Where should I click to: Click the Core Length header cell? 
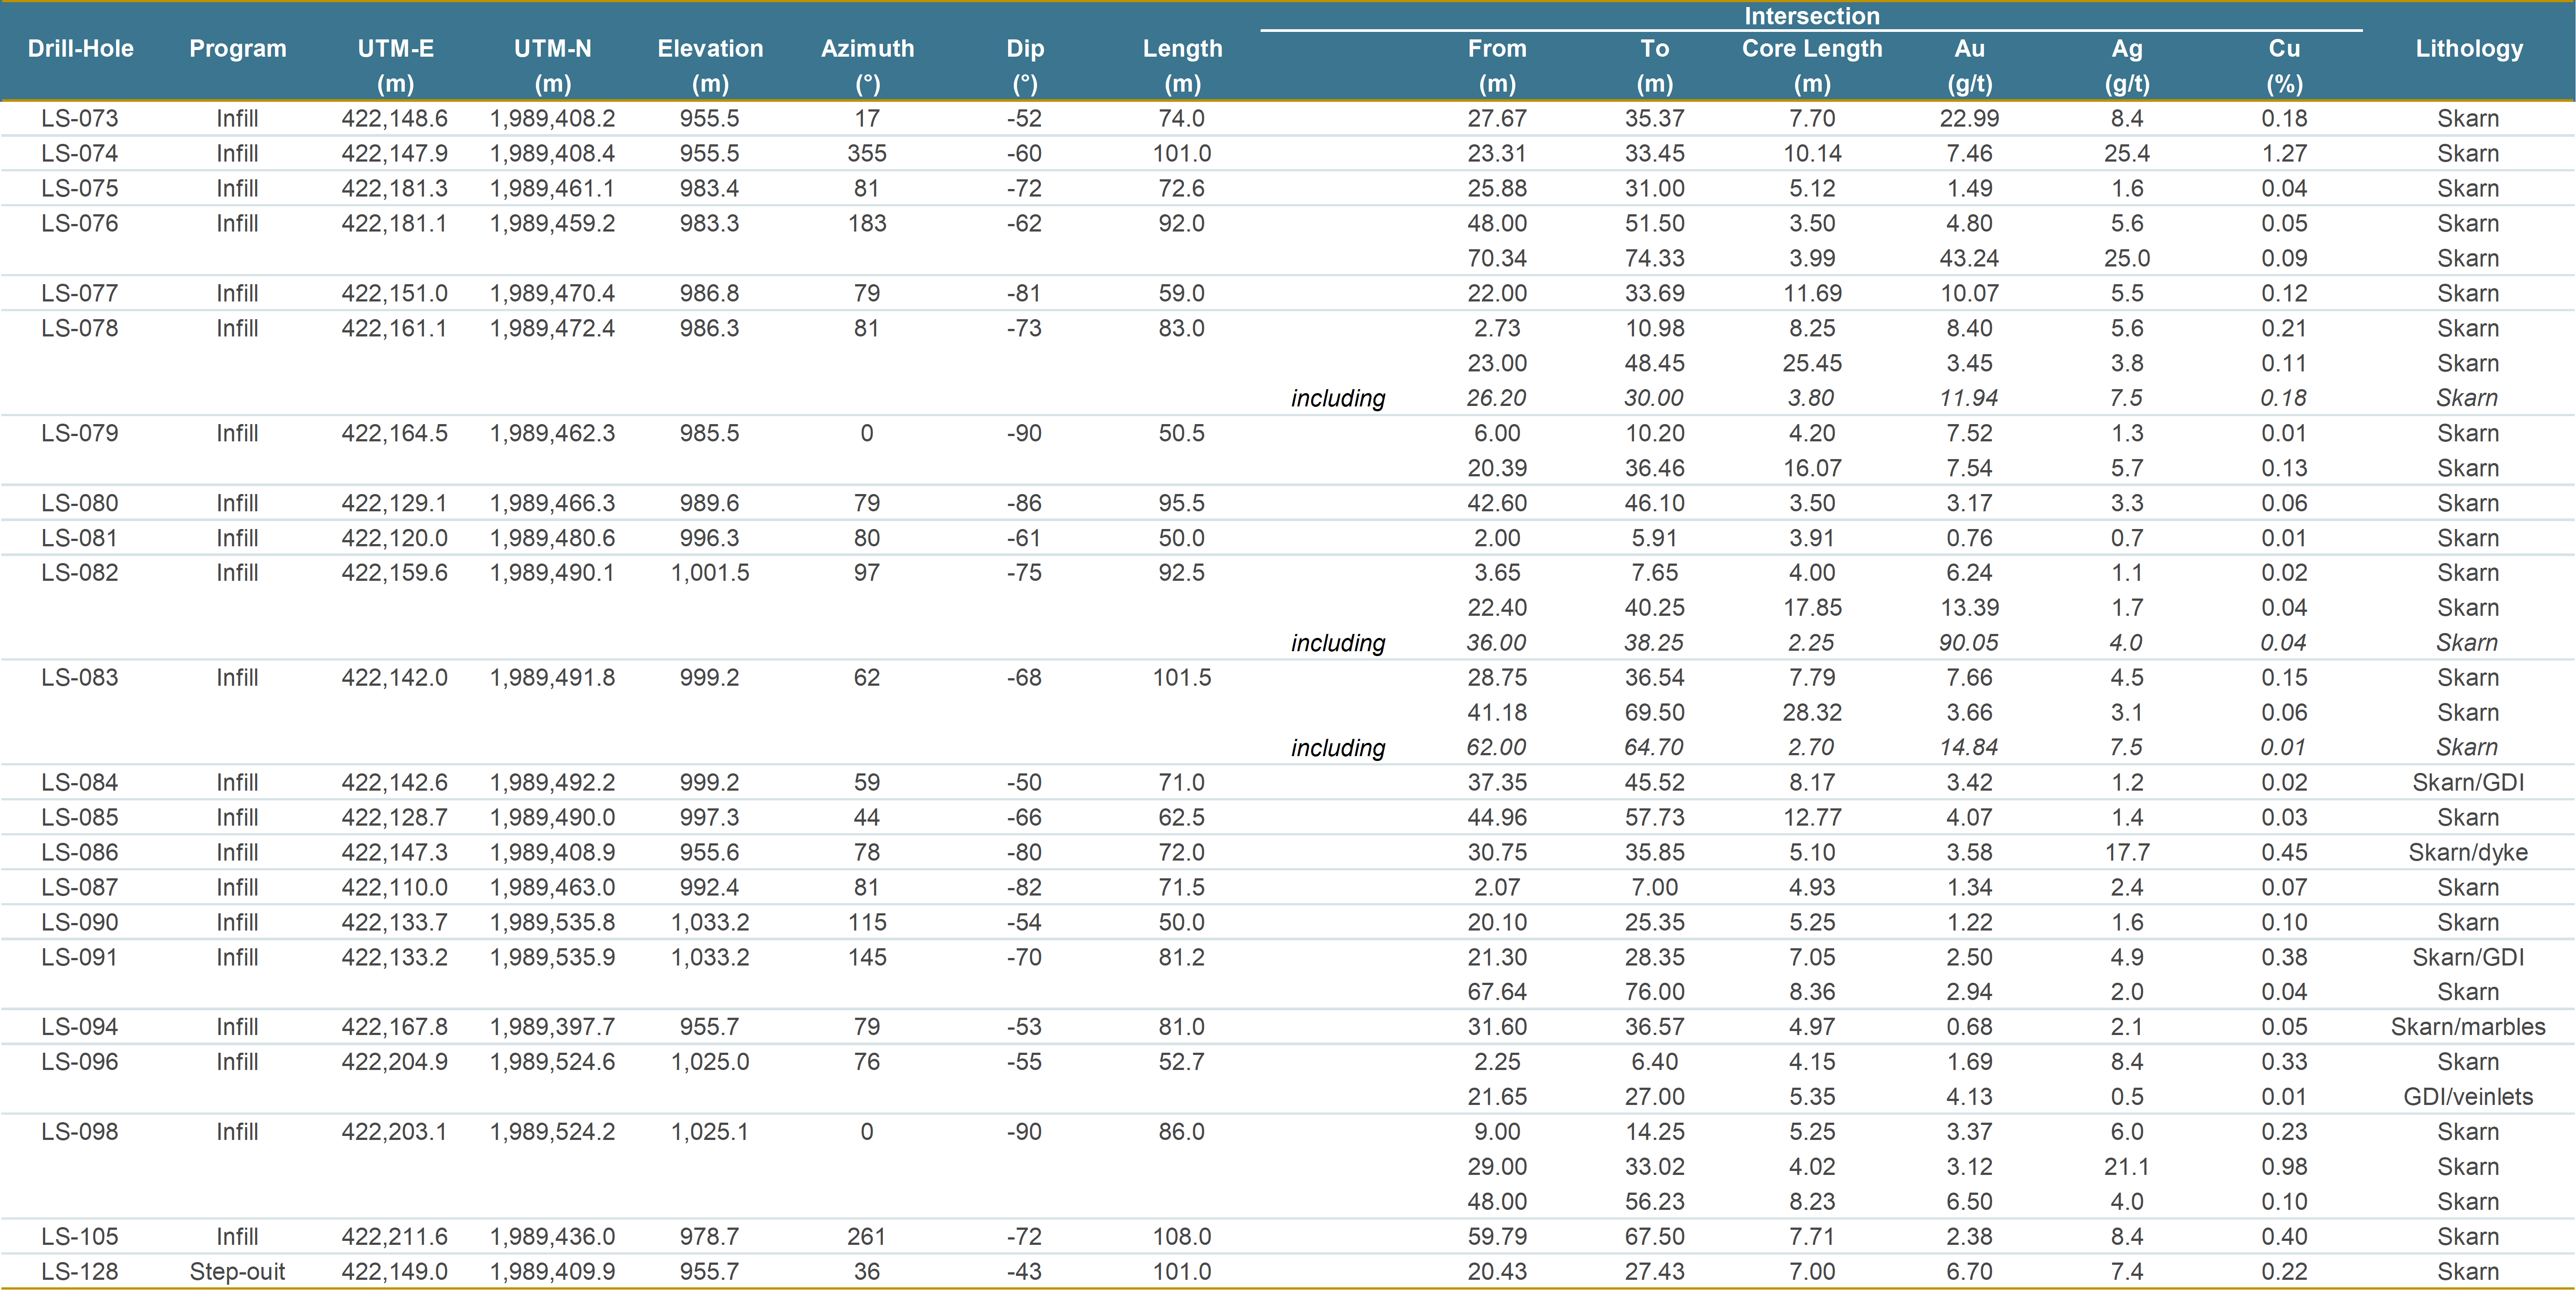pyautogui.click(x=1812, y=47)
